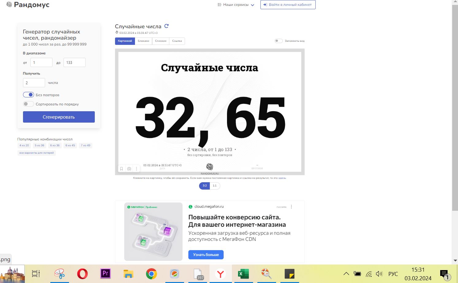Click the refresh icon next to Случайные числа
The width and height of the screenshot is (458, 283).
(167, 26)
